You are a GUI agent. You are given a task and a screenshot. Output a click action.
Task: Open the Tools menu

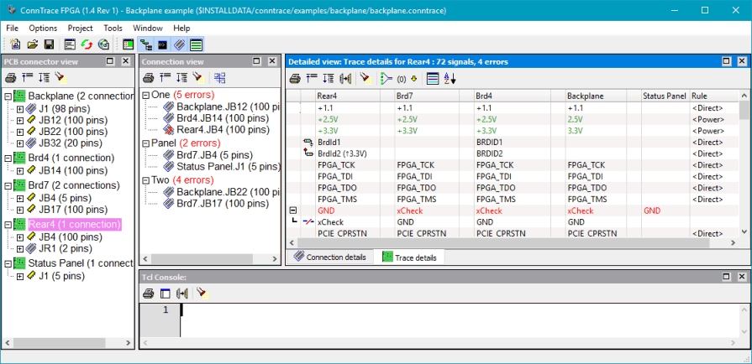(113, 28)
